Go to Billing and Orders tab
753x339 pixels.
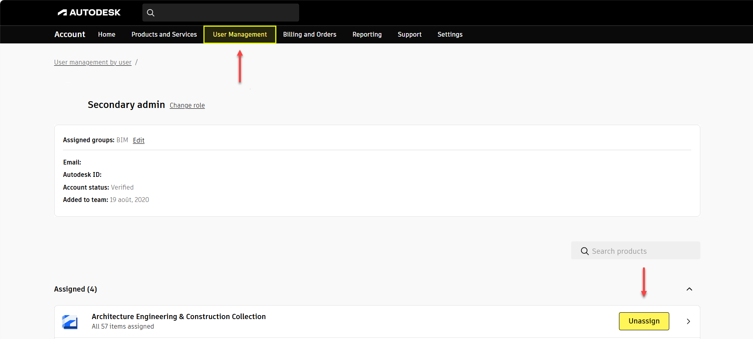309,34
